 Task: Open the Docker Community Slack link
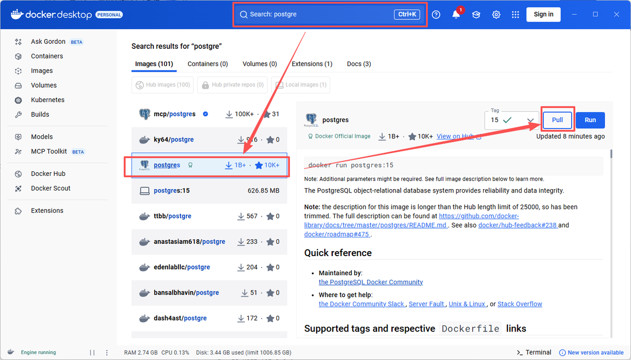(362, 304)
